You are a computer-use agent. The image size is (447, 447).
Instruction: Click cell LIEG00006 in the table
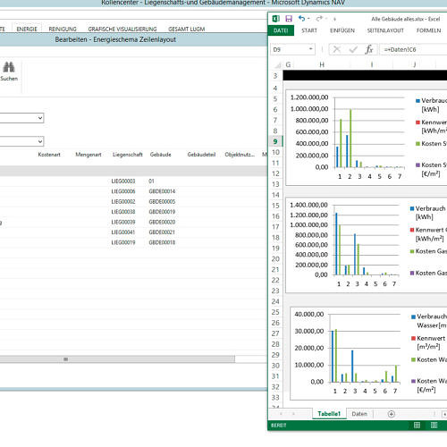click(x=123, y=191)
